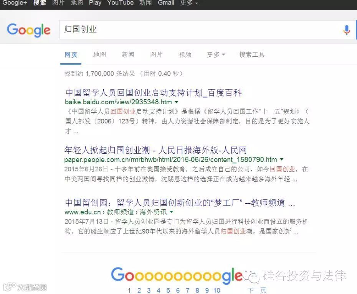Open 新闻 in the black top bar

coord(145,3)
